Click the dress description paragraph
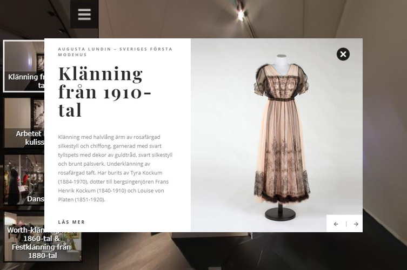407x270 pixels. (115, 168)
